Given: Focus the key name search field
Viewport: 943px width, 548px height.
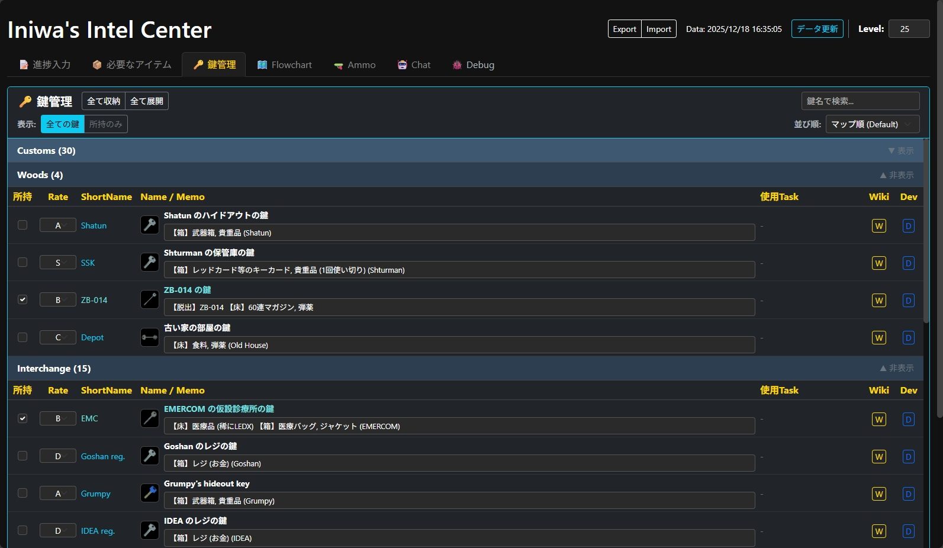Looking at the screenshot, I should point(860,101).
